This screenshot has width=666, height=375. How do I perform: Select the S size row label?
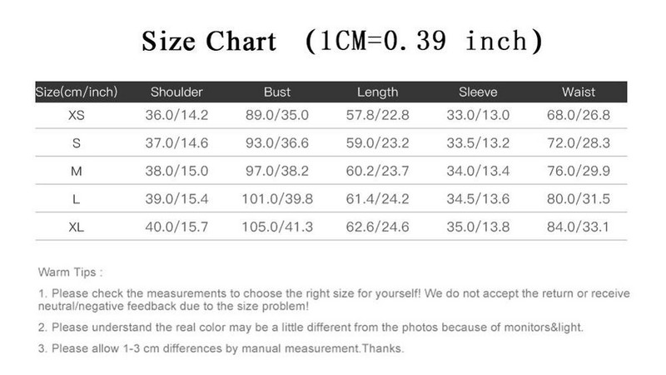point(77,143)
